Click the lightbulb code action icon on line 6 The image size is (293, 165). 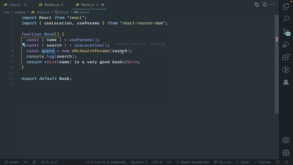23,45
